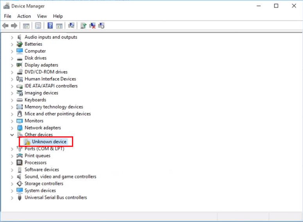Select the Imaging devices label
The width and height of the screenshot is (303, 222).
(x=41, y=93)
